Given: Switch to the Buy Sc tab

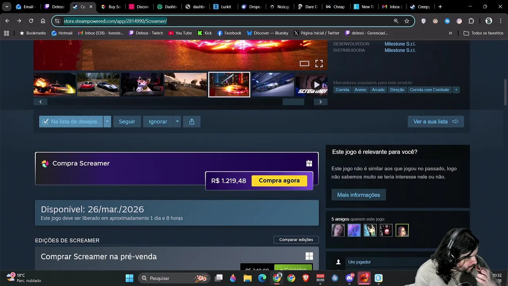Looking at the screenshot, I should pyautogui.click(x=111, y=7).
